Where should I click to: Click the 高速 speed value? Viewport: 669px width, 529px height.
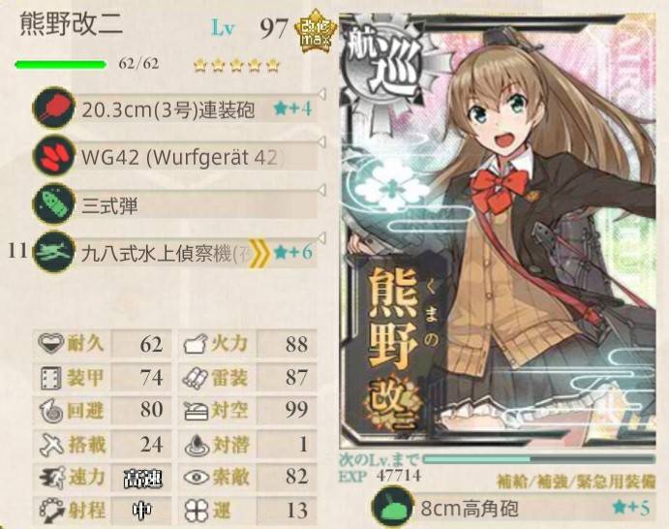pos(142,479)
